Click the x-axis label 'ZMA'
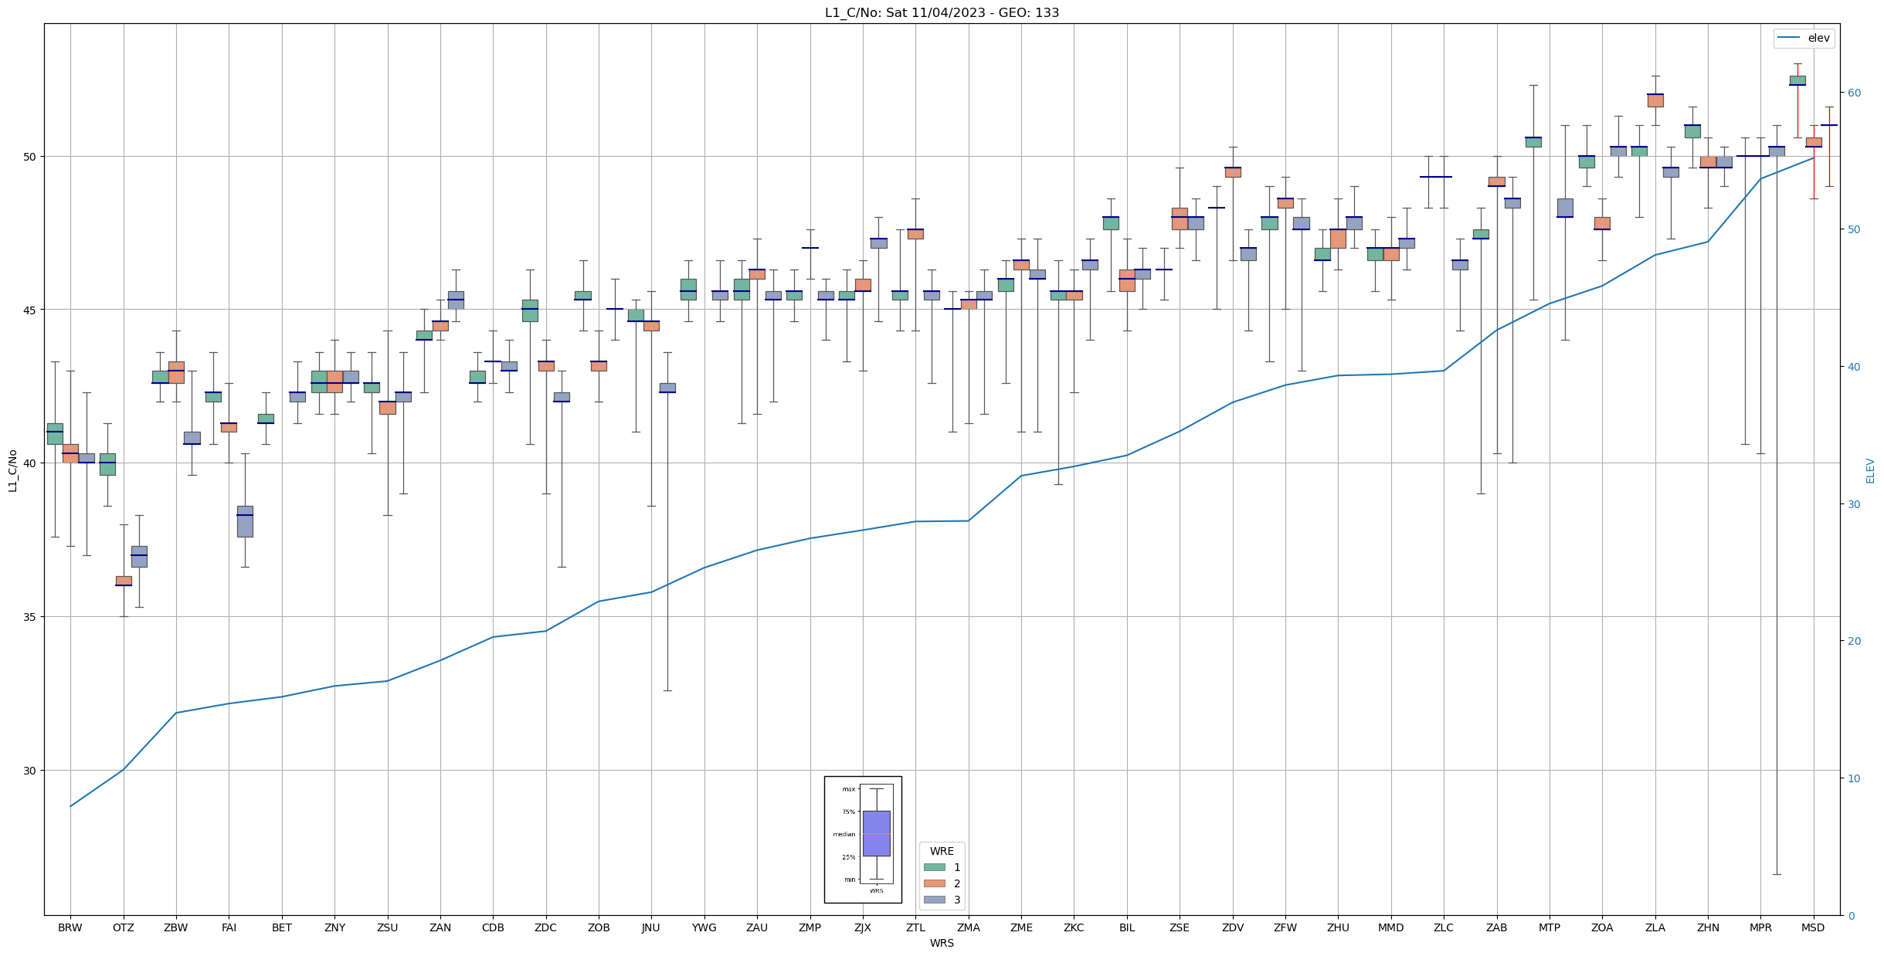Viewport: 1884px width, 956px height. 969,927
